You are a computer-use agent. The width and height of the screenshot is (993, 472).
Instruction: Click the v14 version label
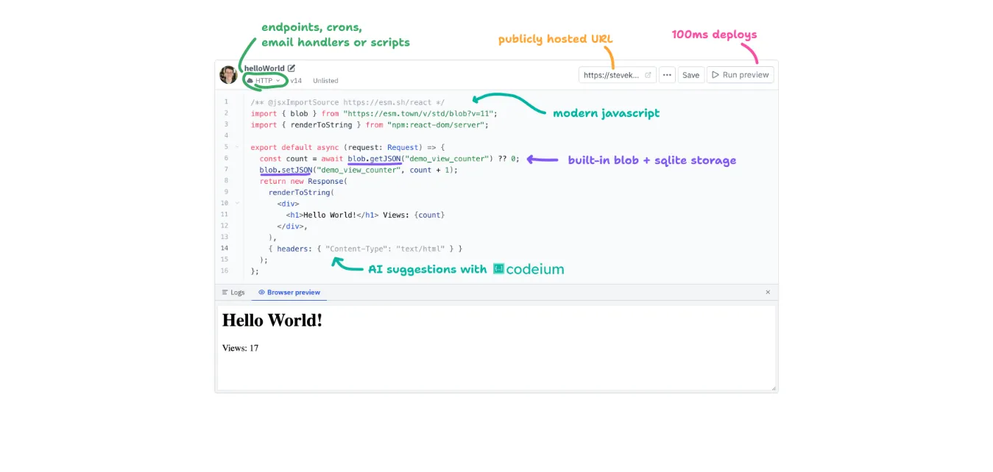pos(296,81)
